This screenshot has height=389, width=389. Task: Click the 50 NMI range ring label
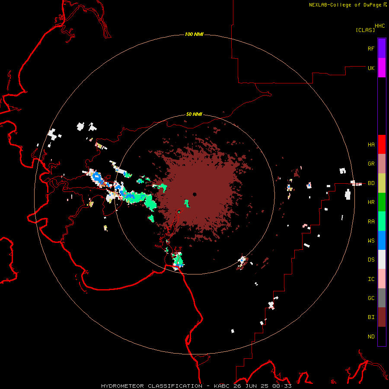194,114
